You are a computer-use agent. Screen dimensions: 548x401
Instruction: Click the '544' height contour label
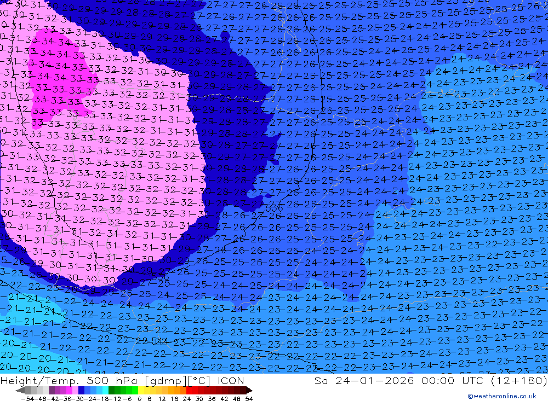tap(161, 341)
